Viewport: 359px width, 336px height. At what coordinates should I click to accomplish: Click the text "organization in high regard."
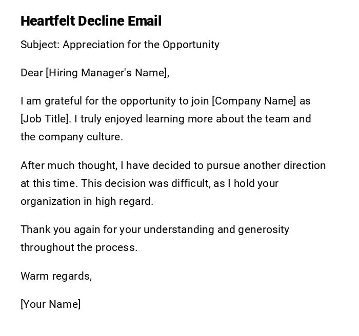coord(87,201)
